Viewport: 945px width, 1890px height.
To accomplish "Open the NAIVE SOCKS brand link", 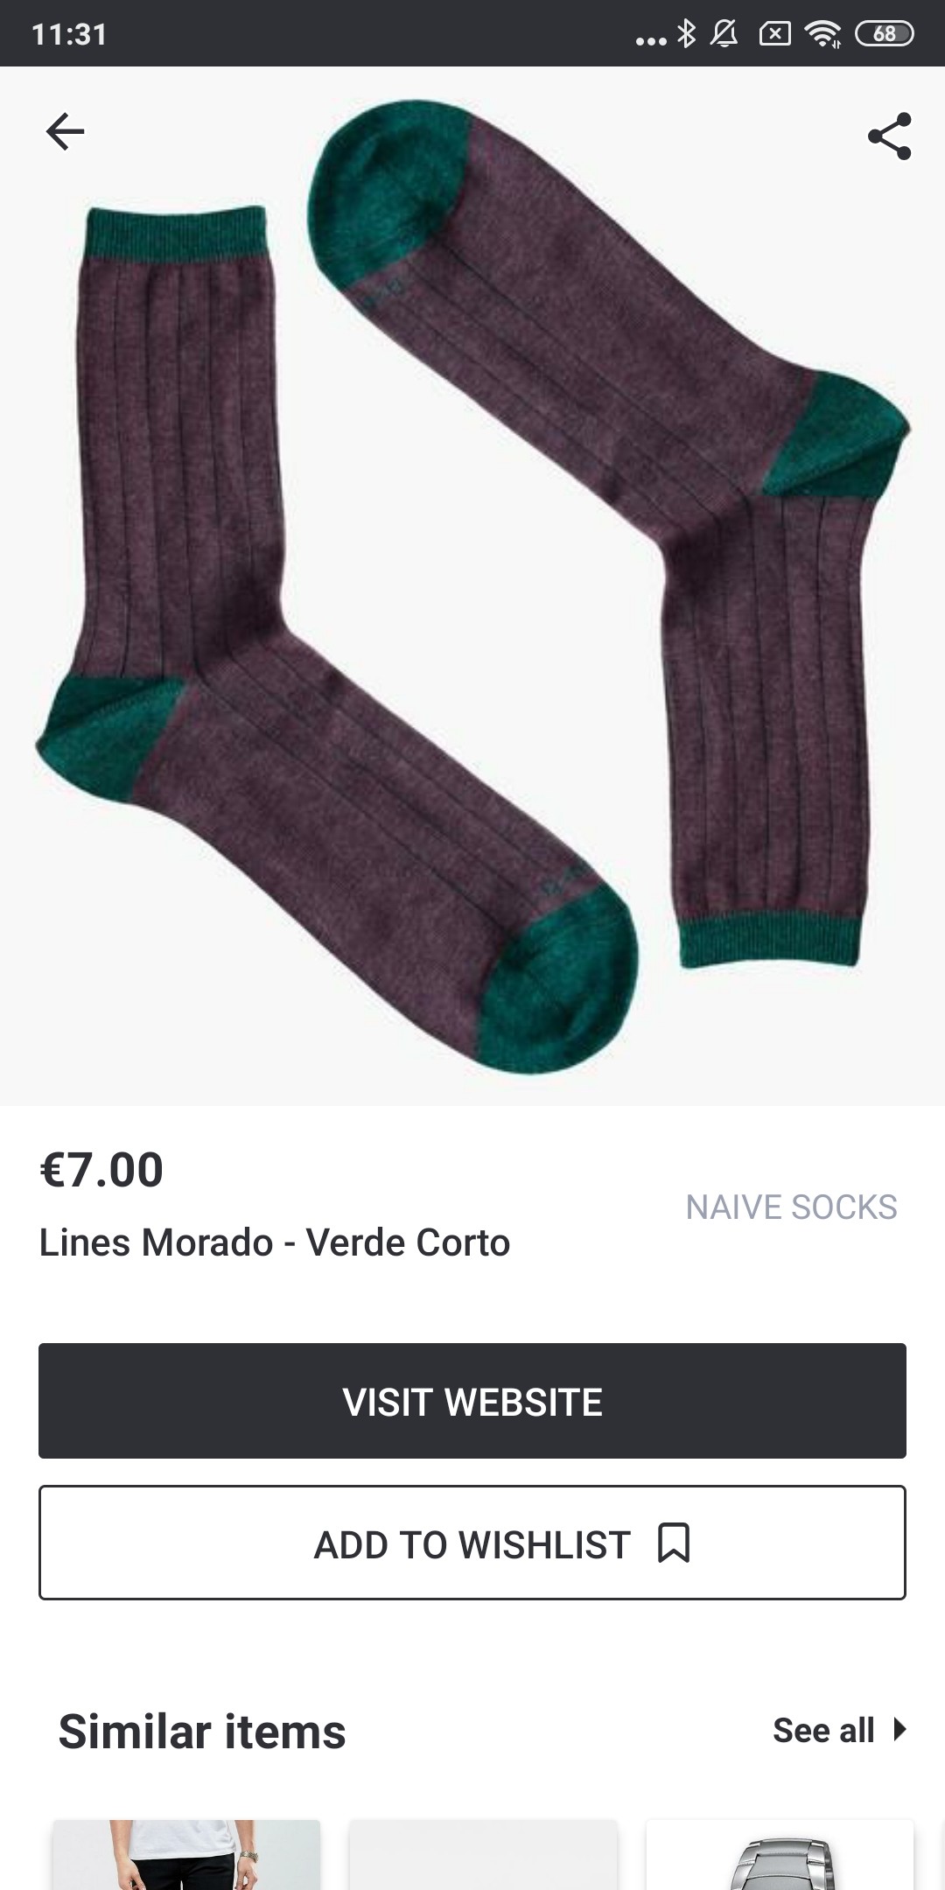I will [x=791, y=1207].
